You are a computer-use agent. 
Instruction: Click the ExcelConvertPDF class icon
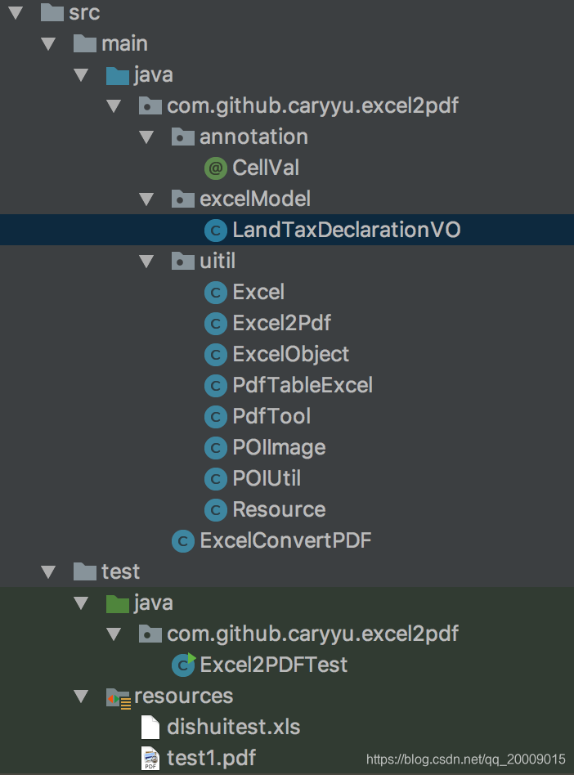click(183, 540)
